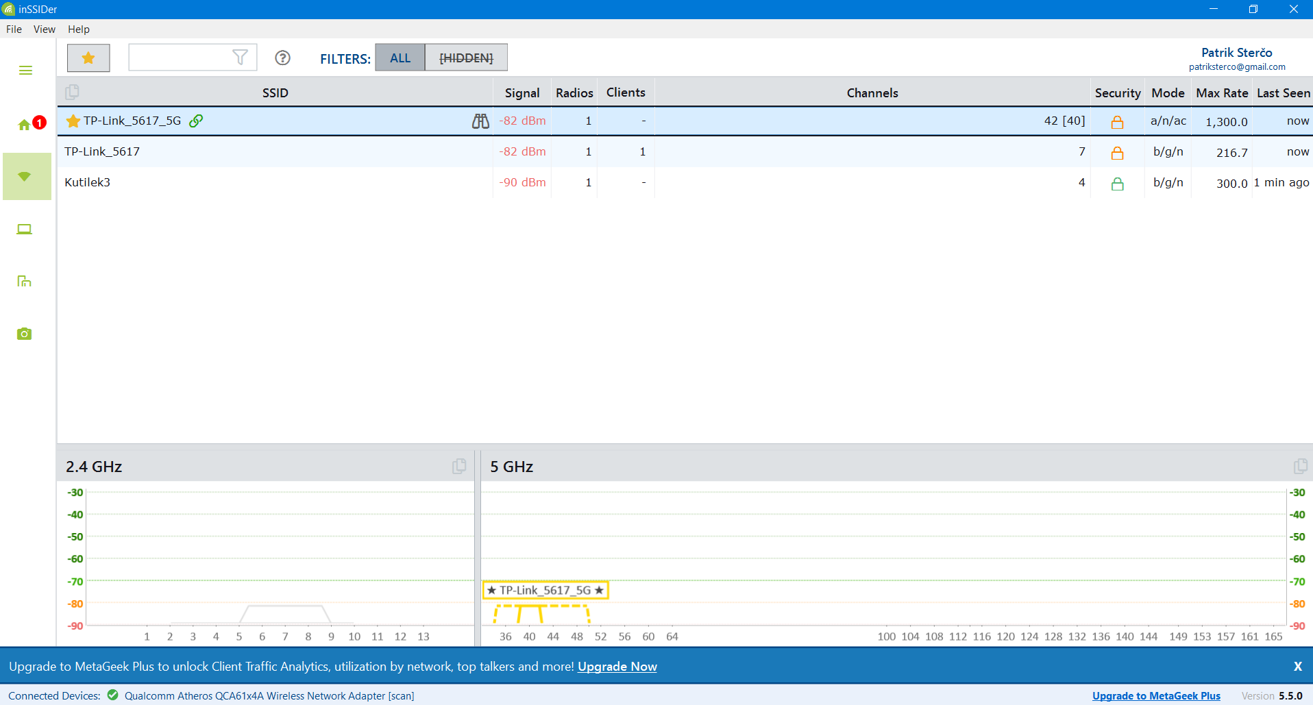
Task: Click Upgrade to MetaGeek Plus link
Action: (1156, 695)
